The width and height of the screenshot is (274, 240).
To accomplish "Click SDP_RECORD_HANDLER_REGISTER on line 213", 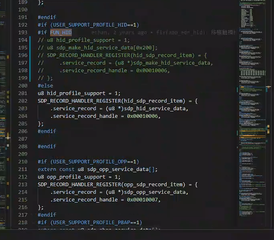I will coord(79,185).
